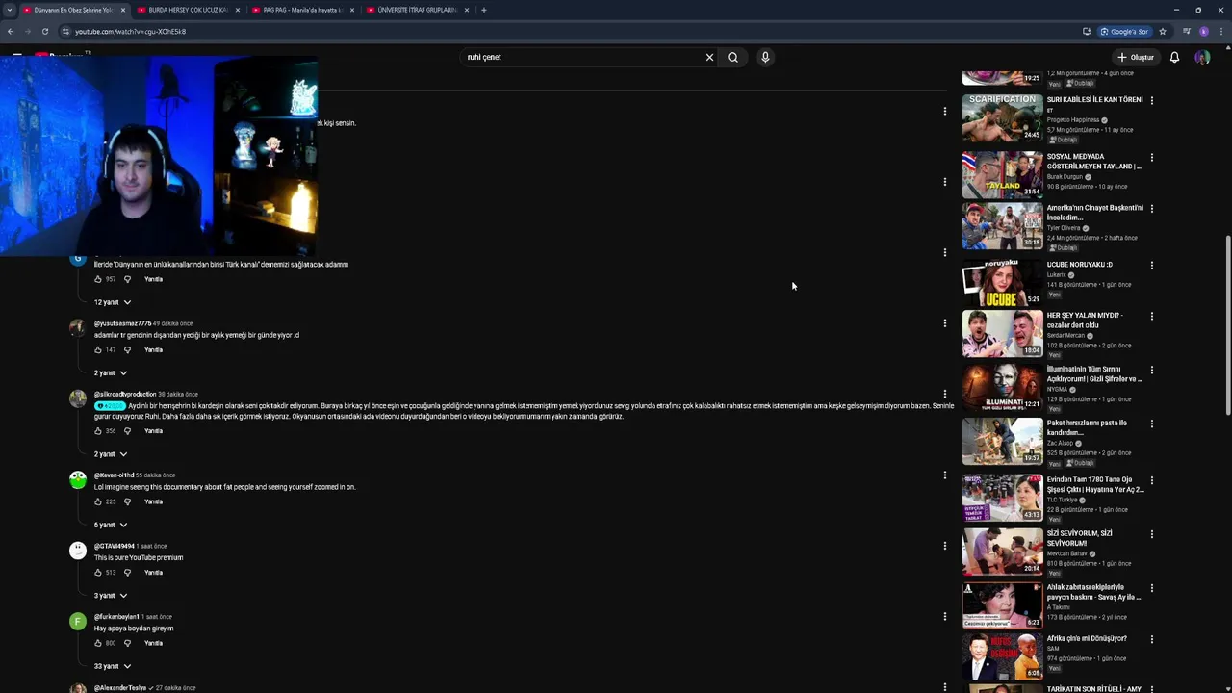Like the comment with 957 likes
Image resolution: width=1232 pixels, height=693 pixels.
(x=98, y=279)
